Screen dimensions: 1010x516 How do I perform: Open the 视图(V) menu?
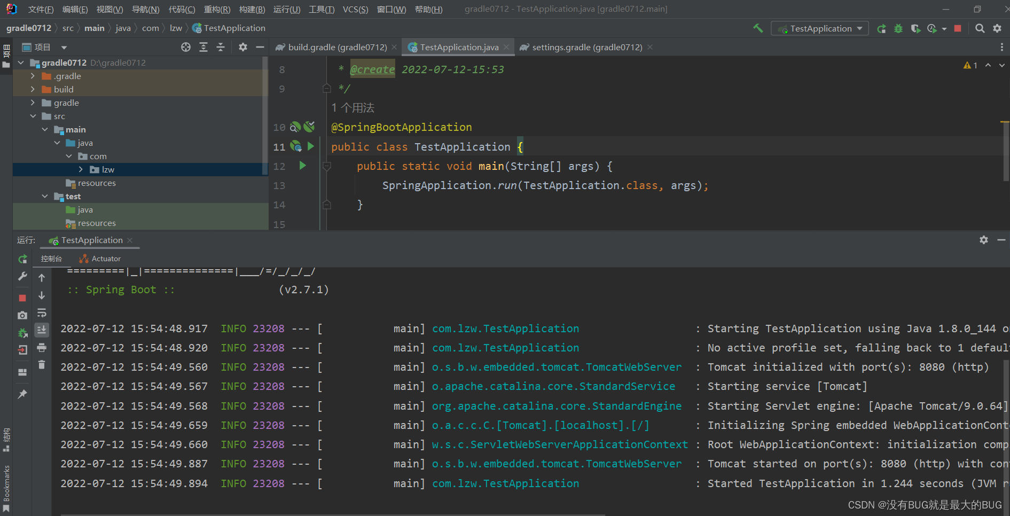pyautogui.click(x=109, y=9)
